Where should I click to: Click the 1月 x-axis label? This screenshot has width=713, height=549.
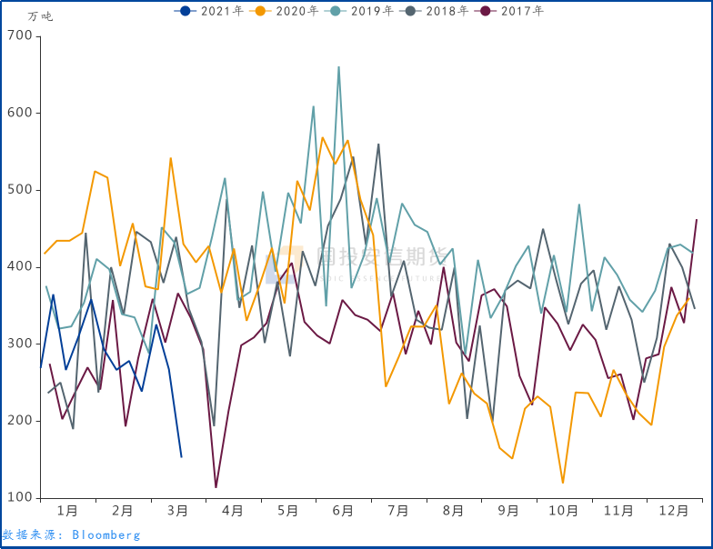tap(66, 511)
